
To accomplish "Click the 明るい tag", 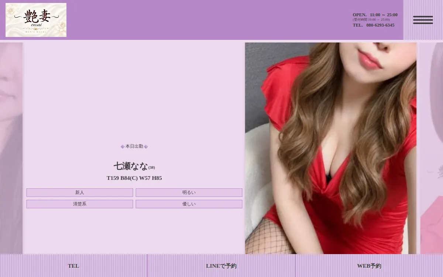I will tap(189, 193).
